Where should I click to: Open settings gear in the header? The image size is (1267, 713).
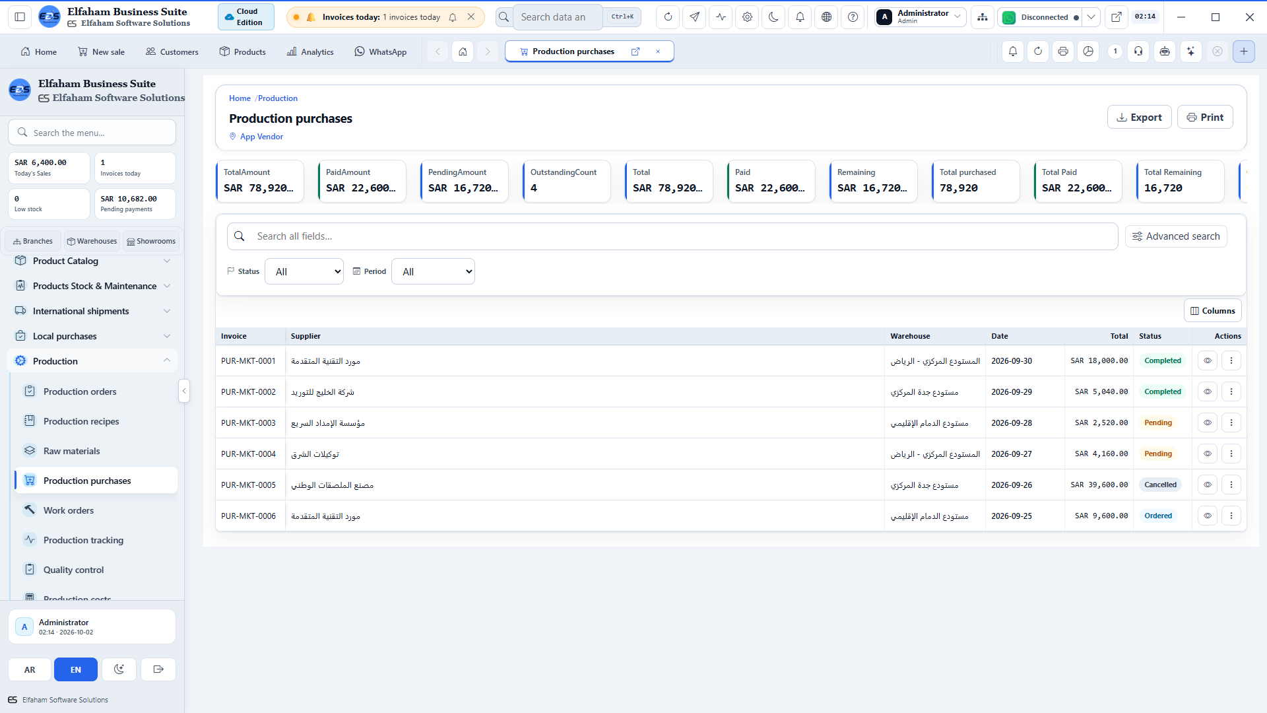coord(747,17)
